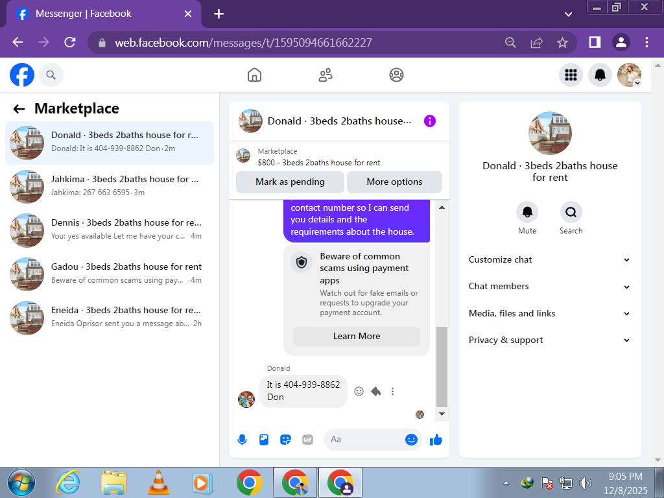
Task: Open the tab search chevron
Action: (568, 14)
